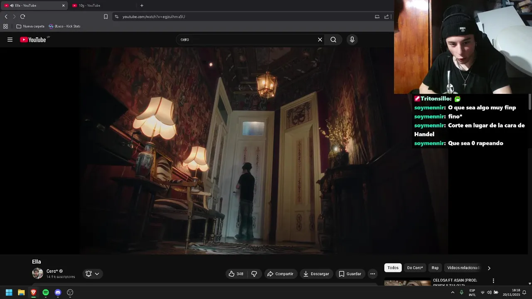Open the '0Laco - Kick Stats' bookmark
532x299 pixels.
click(64, 26)
